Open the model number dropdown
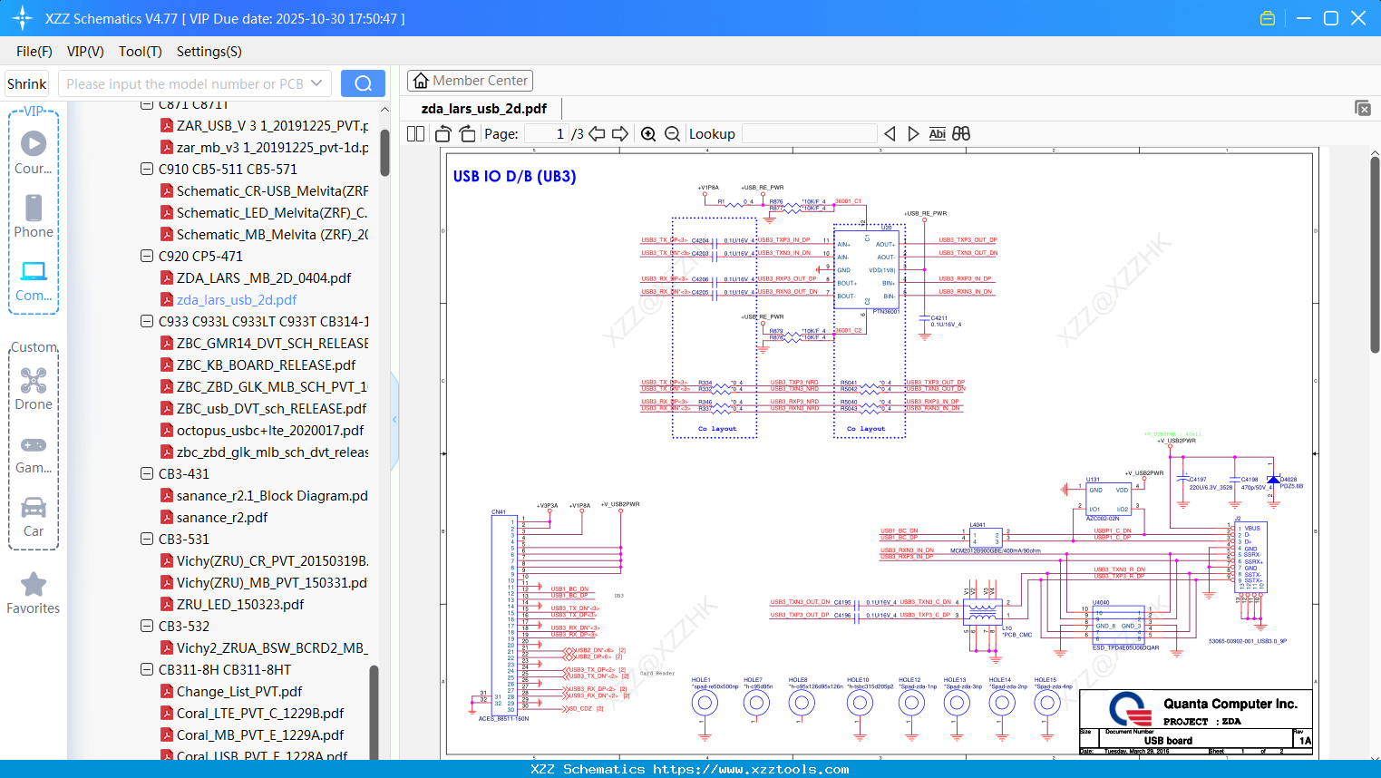 tap(316, 83)
